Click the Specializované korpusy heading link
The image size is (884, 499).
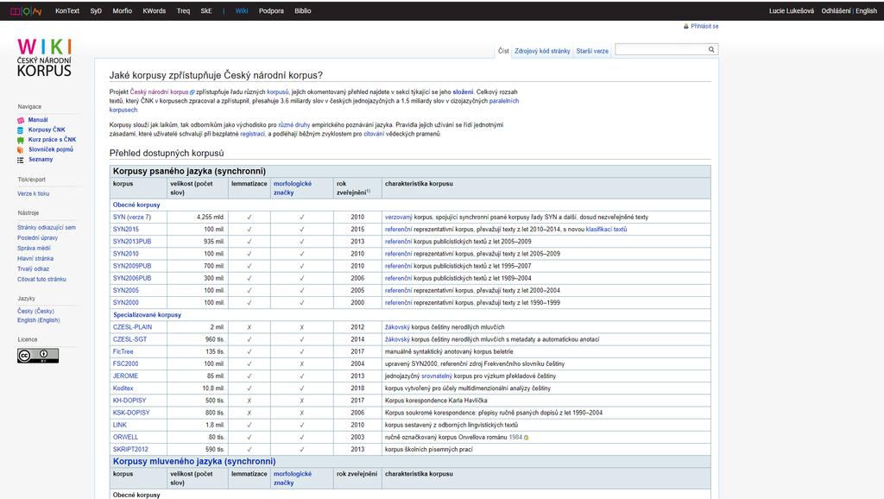pos(147,314)
